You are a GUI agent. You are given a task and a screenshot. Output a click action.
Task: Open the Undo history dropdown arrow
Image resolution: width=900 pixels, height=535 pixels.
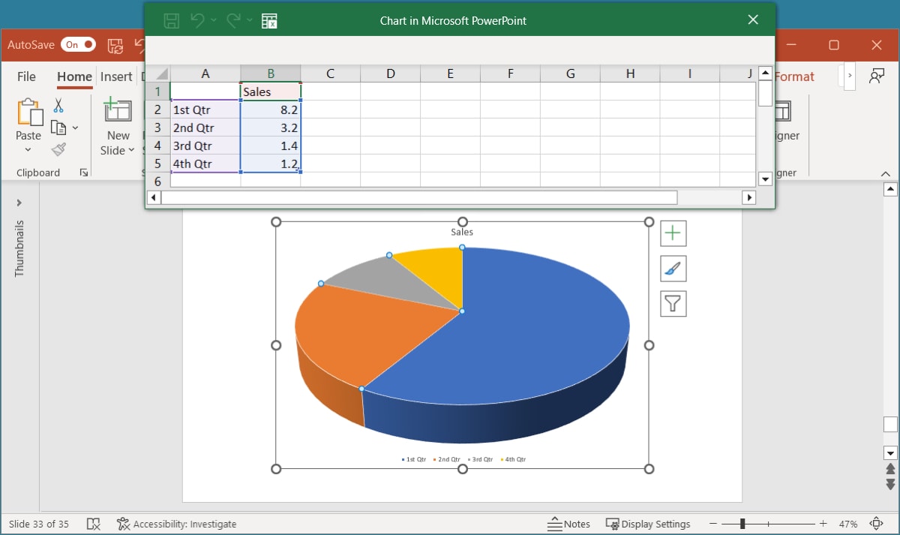point(207,20)
